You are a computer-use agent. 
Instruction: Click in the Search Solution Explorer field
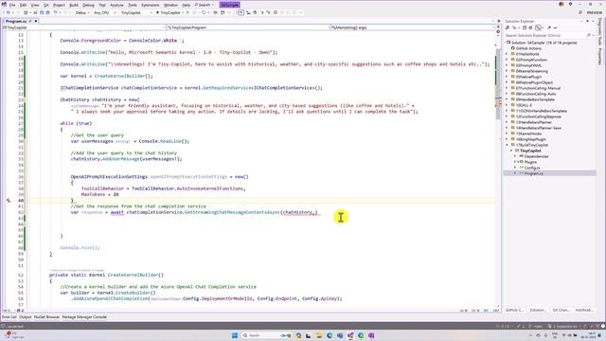545,36
